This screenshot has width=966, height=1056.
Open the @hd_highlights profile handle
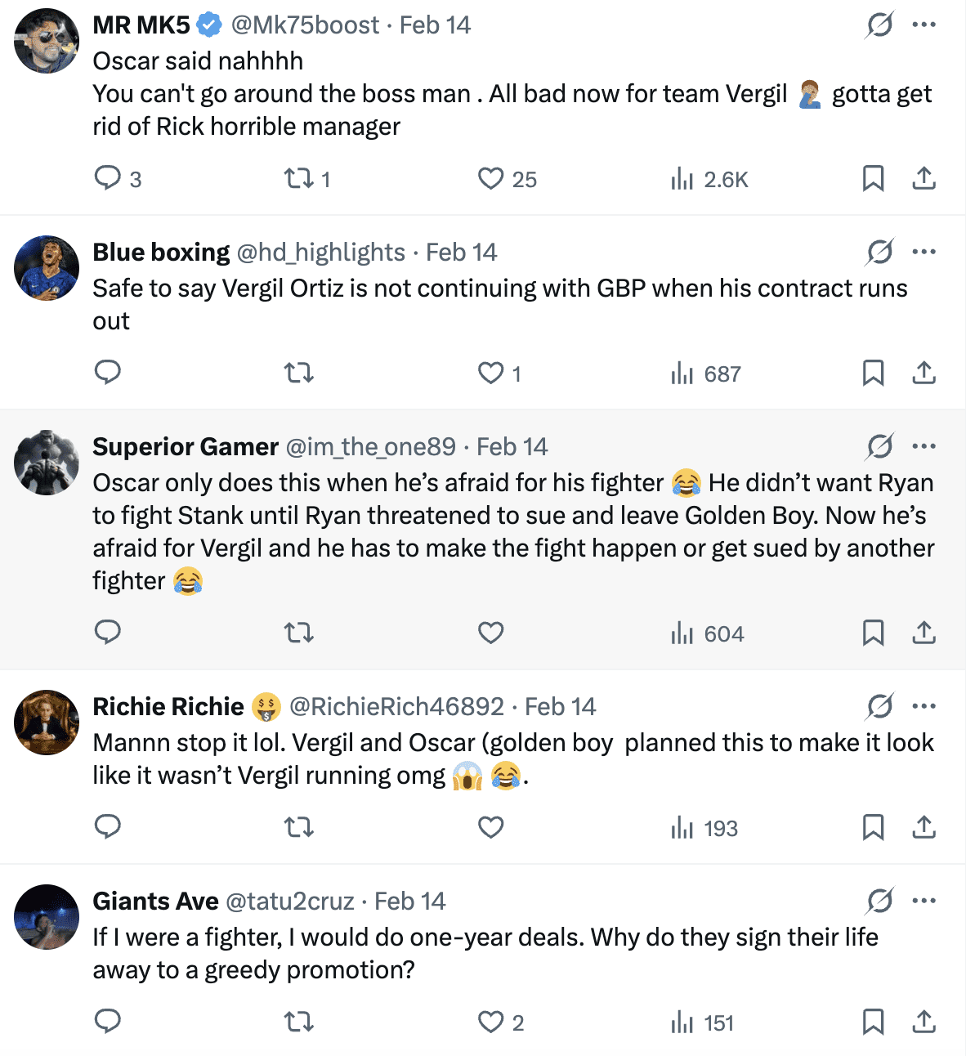pos(320,253)
